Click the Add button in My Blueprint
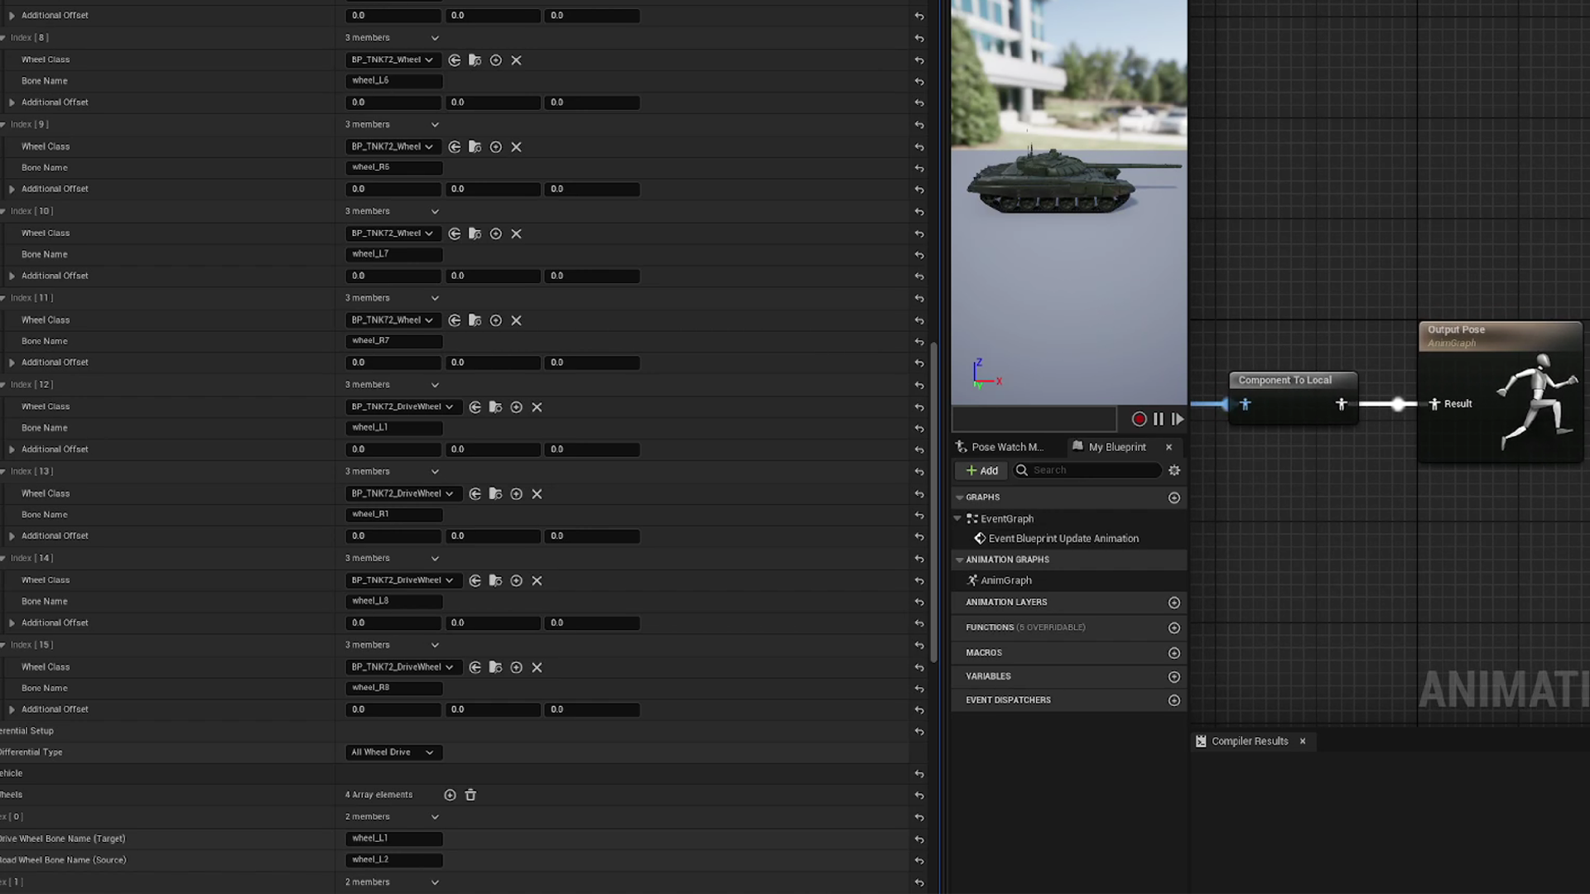The height and width of the screenshot is (894, 1590). pyautogui.click(x=981, y=470)
